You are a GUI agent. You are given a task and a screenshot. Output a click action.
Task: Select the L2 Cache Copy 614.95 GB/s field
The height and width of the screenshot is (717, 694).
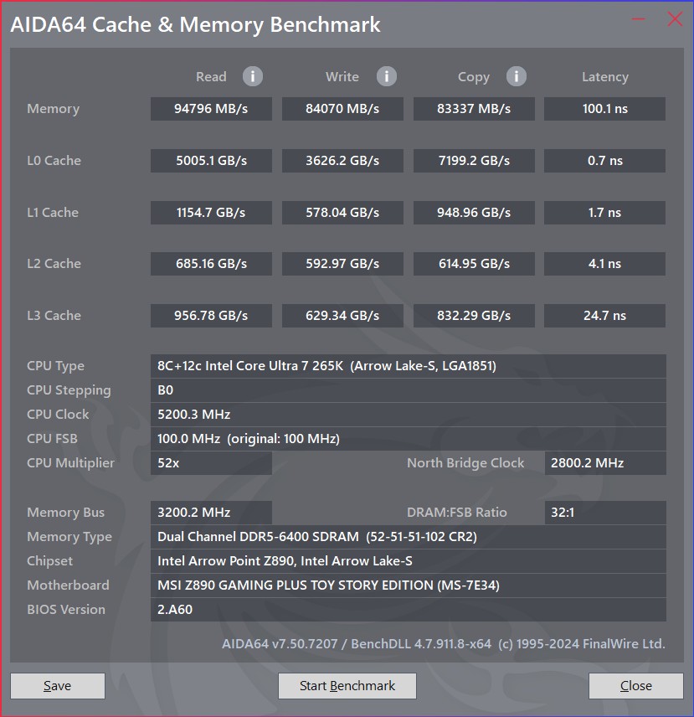474,264
